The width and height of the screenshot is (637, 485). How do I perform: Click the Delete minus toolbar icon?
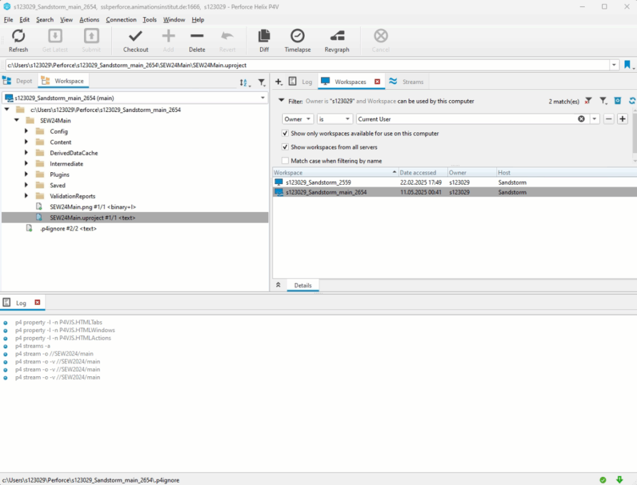[197, 36]
